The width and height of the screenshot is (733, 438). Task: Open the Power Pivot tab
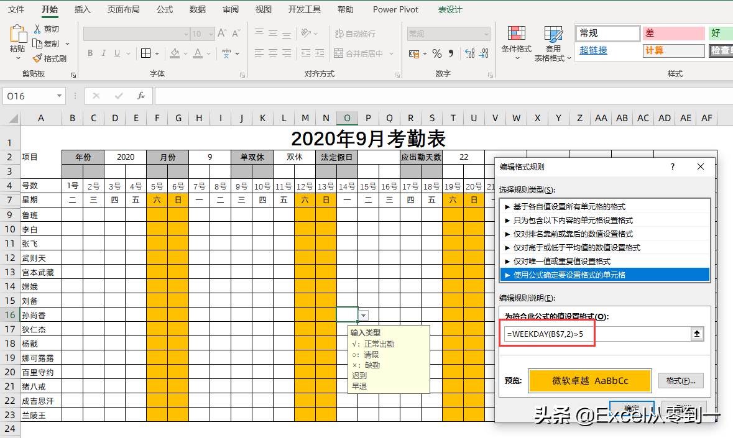pos(395,9)
